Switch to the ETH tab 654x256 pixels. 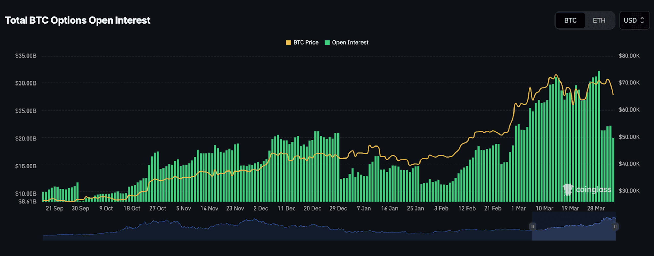(x=599, y=20)
